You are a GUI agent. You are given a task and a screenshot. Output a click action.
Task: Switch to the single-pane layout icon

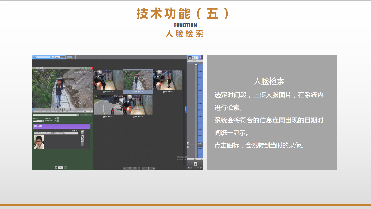click(x=196, y=58)
